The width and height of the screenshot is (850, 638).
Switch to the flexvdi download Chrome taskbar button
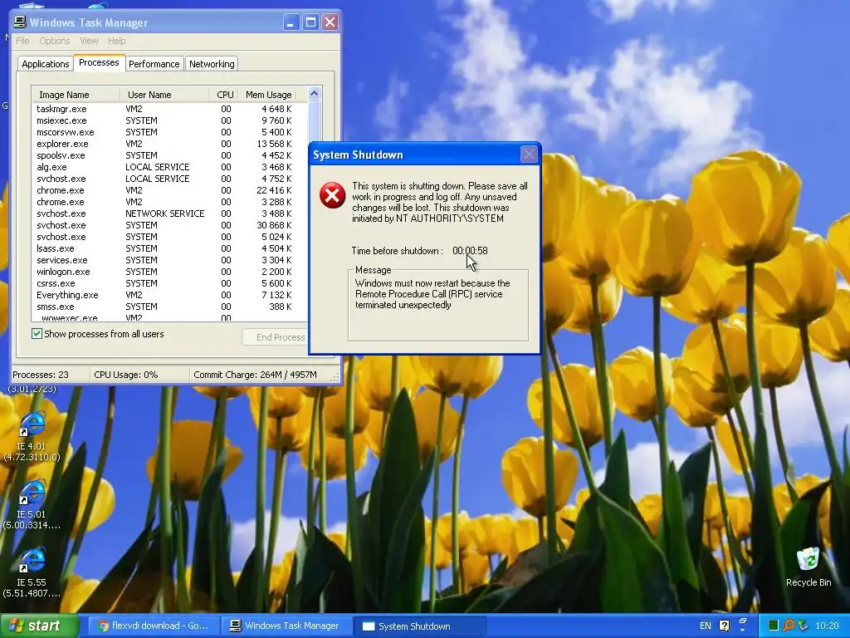pos(153,626)
